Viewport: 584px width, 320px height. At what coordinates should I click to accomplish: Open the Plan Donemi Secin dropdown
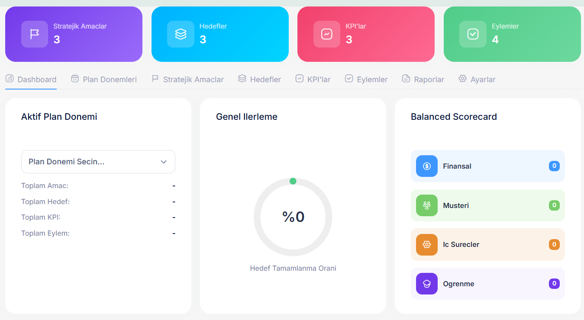coord(98,162)
